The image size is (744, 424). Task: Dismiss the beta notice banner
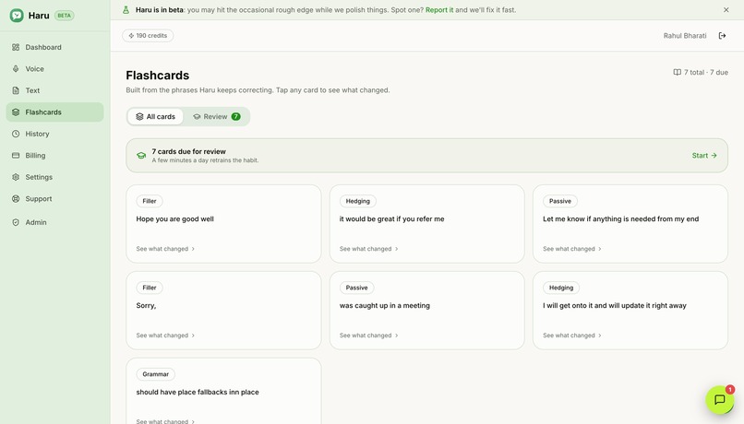726,10
